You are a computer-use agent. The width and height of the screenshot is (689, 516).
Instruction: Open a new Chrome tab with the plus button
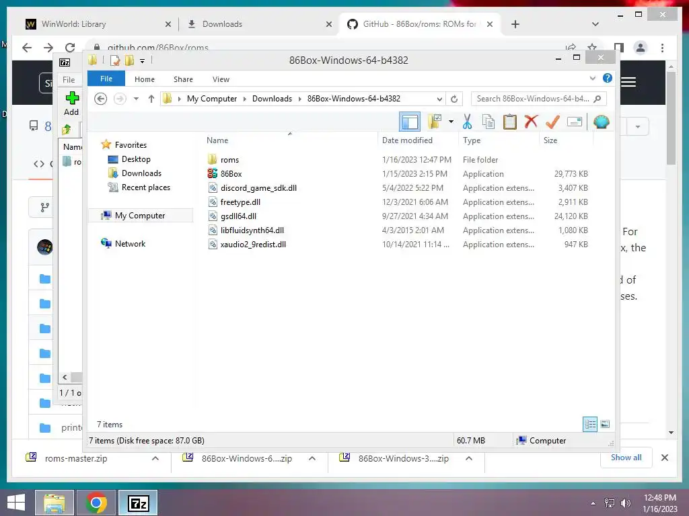515,24
